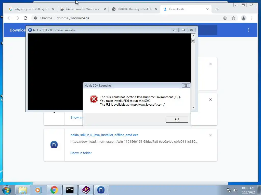This screenshot has width=261, height=195.
Task: Switch to 64-bit Java for Windows tab
Action: point(82,9)
